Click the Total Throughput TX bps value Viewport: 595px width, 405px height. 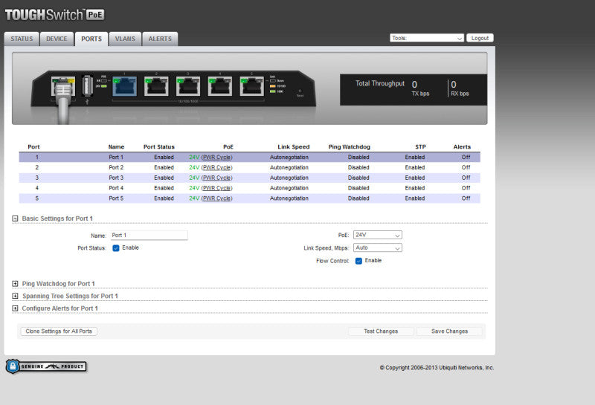pyautogui.click(x=415, y=84)
